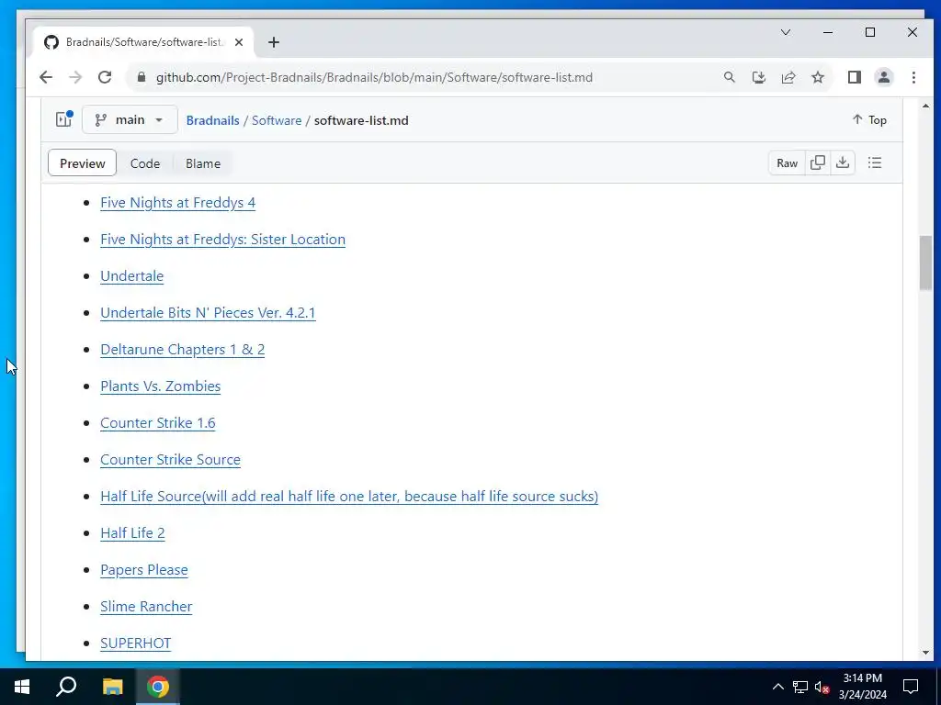Open Five Nights at Freddys: Sister Location link
This screenshot has width=941, height=705.
[x=222, y=240]
